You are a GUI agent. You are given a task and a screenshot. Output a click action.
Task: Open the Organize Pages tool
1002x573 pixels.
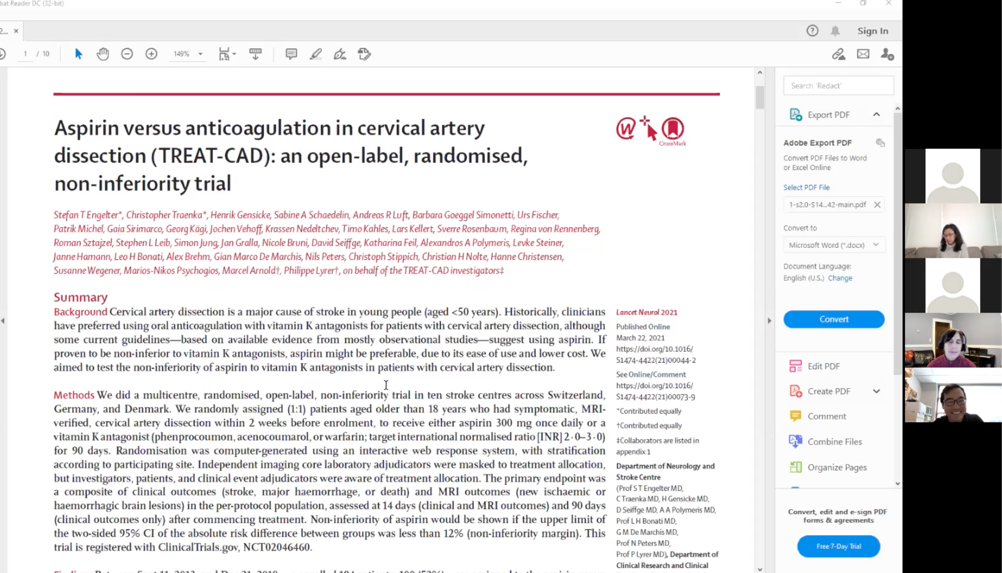[x=837, y=467]
